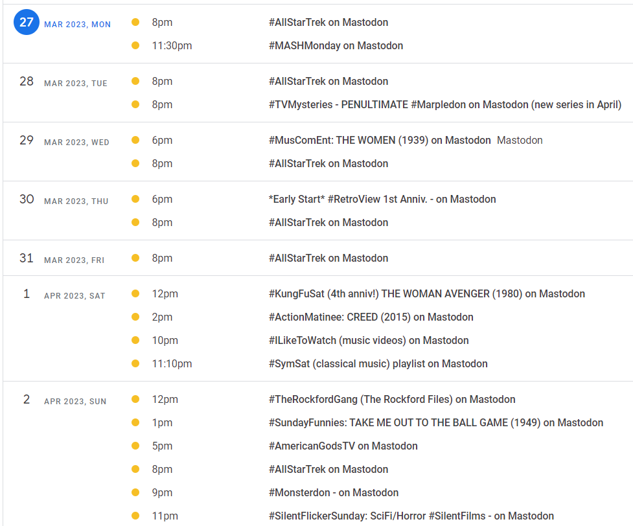Screen dimensions: 633x526
Task: Open #ActionMatinee: CREED (2015) event
Action: tap(371, 317)
